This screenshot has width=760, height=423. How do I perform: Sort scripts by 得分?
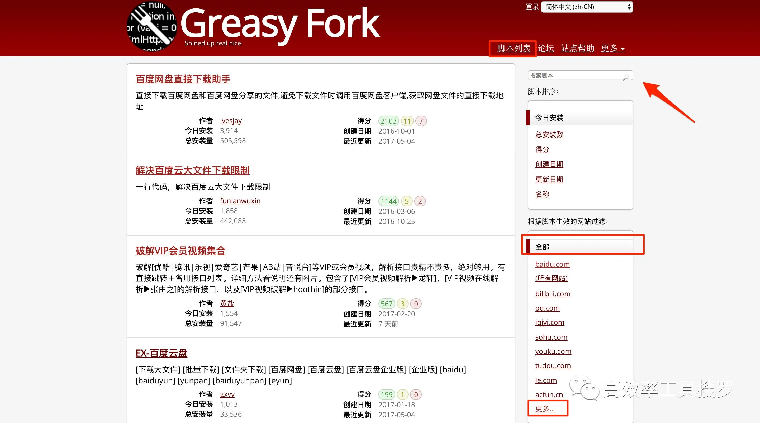[x=542, y=149]
